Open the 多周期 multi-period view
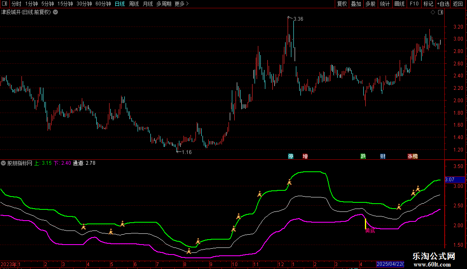 click(x=164, y=4)
